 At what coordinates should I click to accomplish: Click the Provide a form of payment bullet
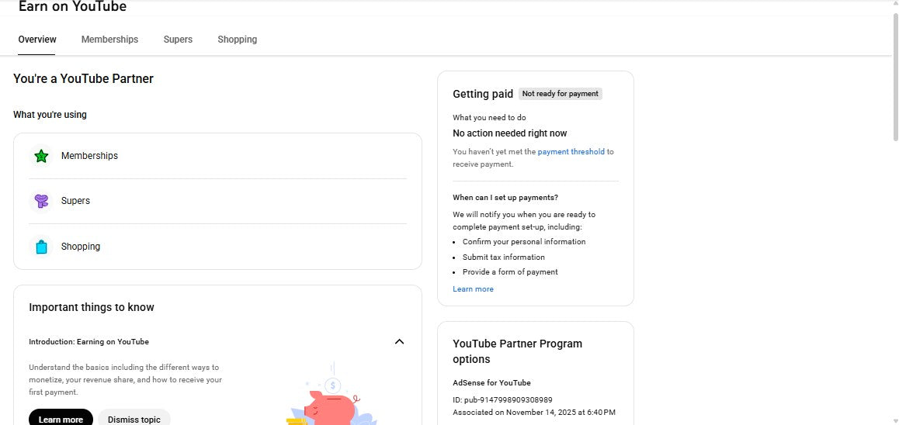point(510,272)
